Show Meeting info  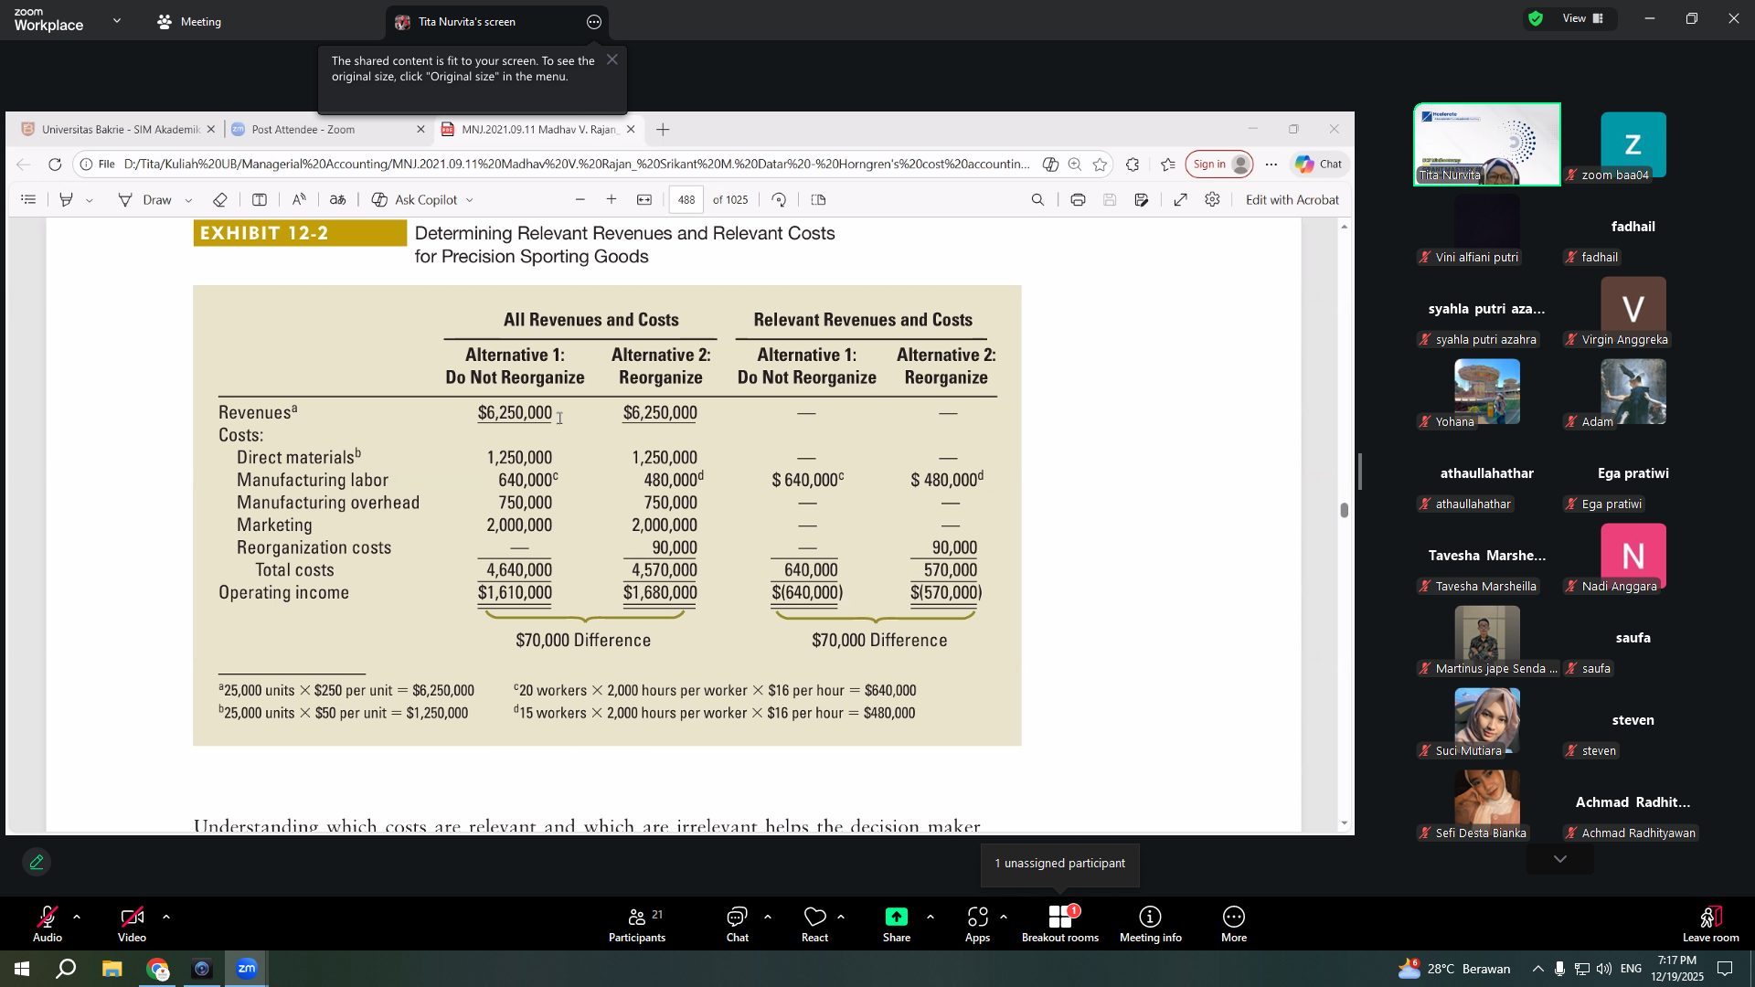1150,923
